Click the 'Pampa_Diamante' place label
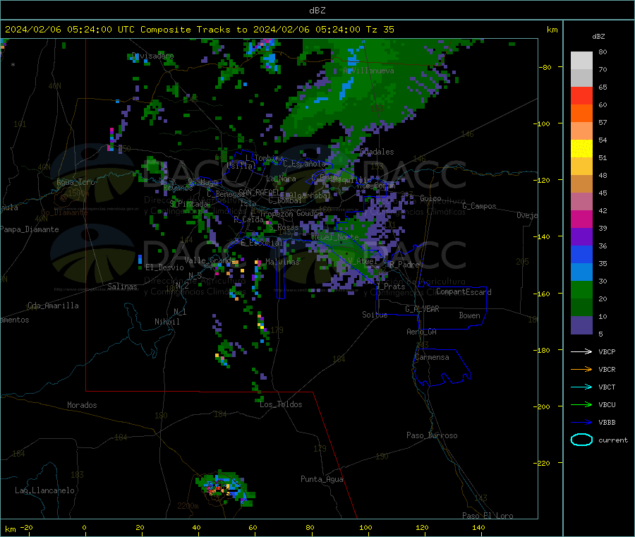The height and width of the screenshot is (537, 635). (30, 229)
